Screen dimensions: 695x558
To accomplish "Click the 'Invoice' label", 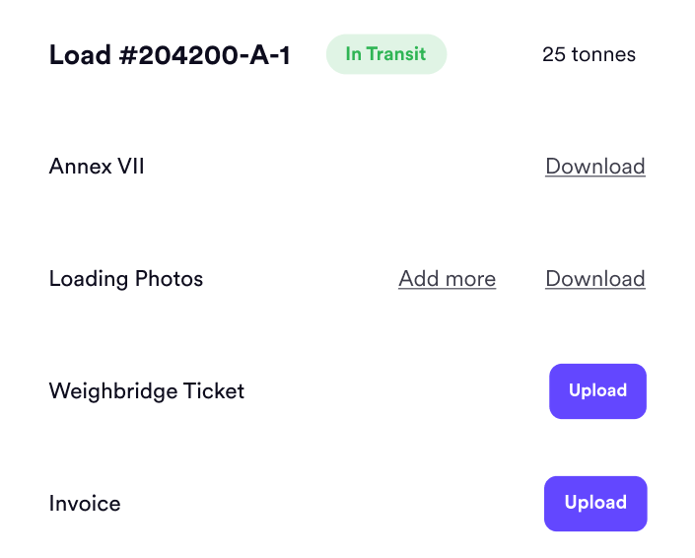I will point(85,504).
